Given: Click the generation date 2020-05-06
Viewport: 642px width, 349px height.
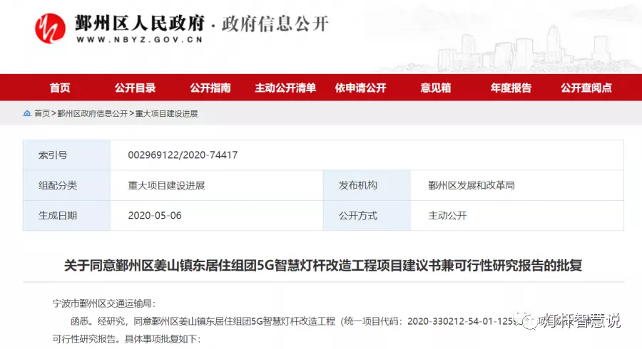Looking at the screenshot, I should point(155,215).
